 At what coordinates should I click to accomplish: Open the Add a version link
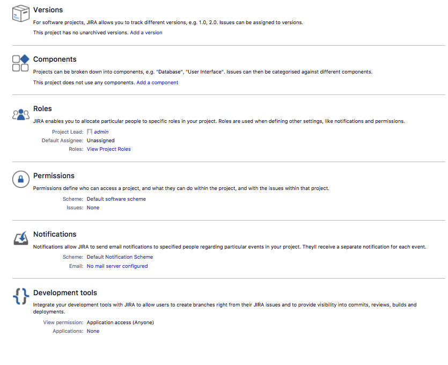point(146,33)
